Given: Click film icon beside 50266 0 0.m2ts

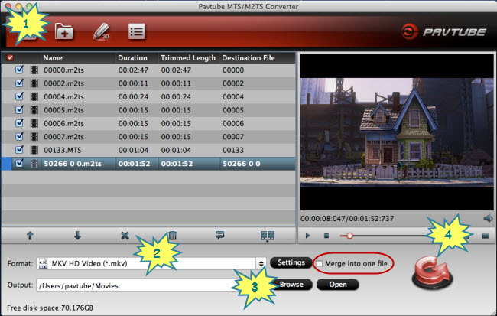Looking at the screenshot, I should tap(34, 164).
